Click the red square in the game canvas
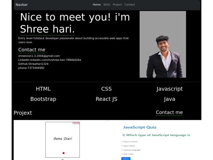The image size is (213, 160). pos(64,153)
